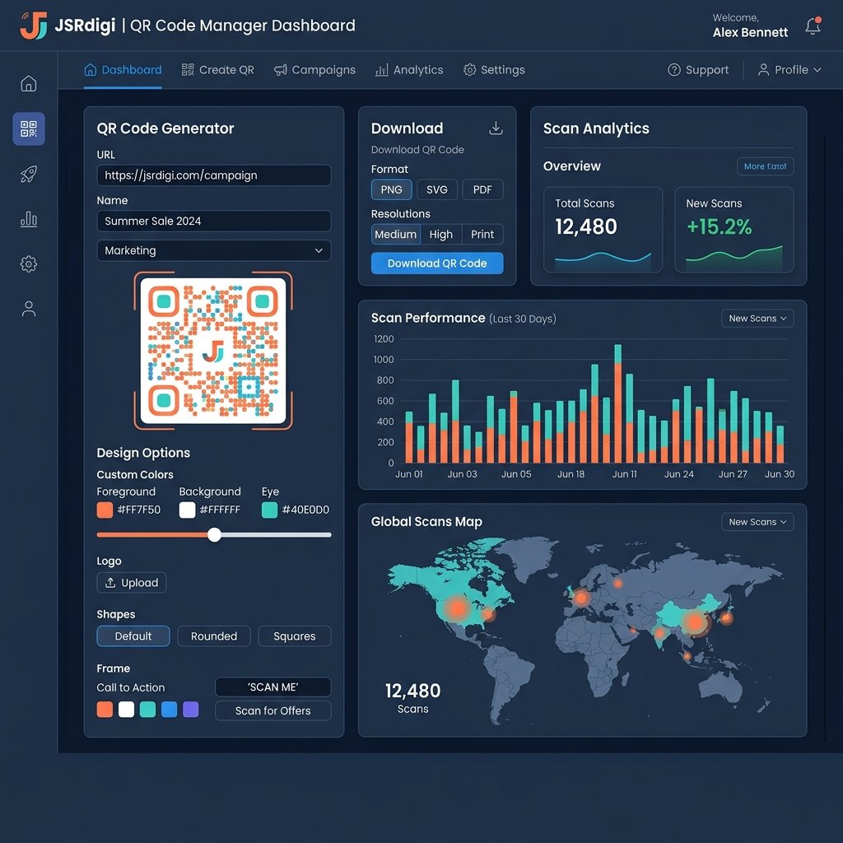The width and height of the screenshot is (843, 843).
Task: Open the Support link
Action: [698, 70]
